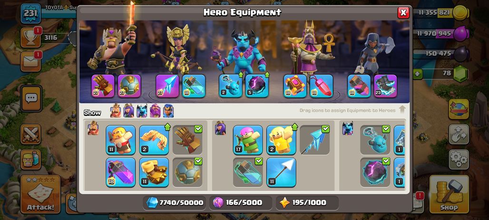The height and width of the screenshot is (220, 489).
Task: Select the Earthquake Boots level 11 equipment
Action: point(154,172)
